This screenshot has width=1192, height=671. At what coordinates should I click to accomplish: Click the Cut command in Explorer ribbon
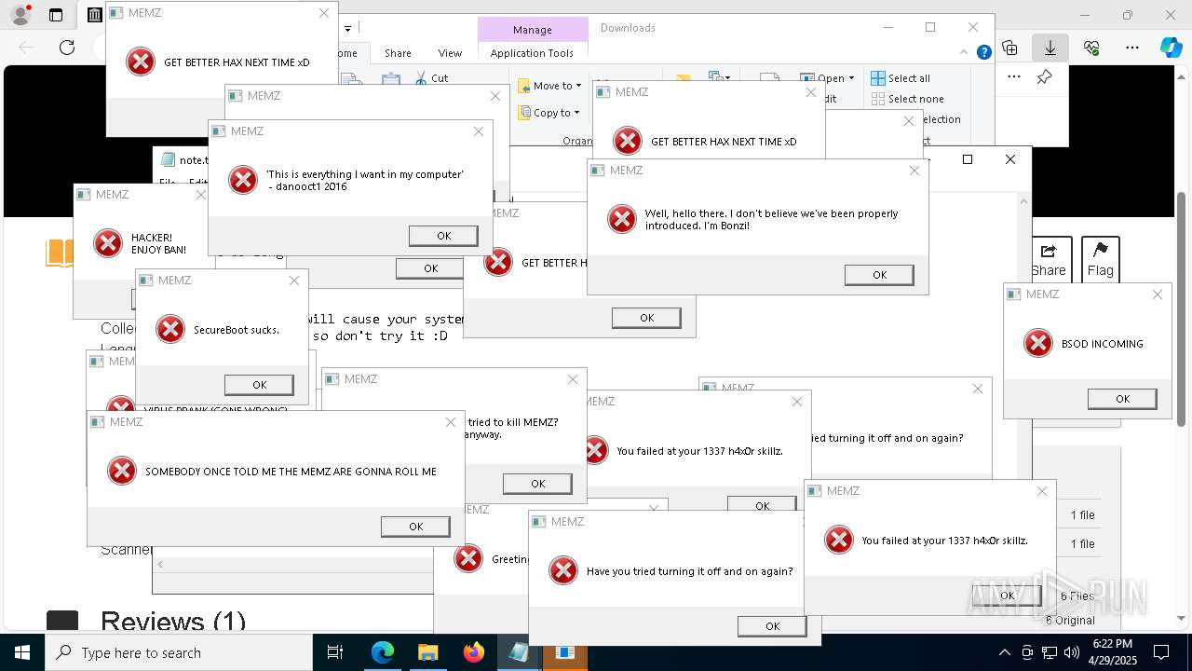pos(432,78)
